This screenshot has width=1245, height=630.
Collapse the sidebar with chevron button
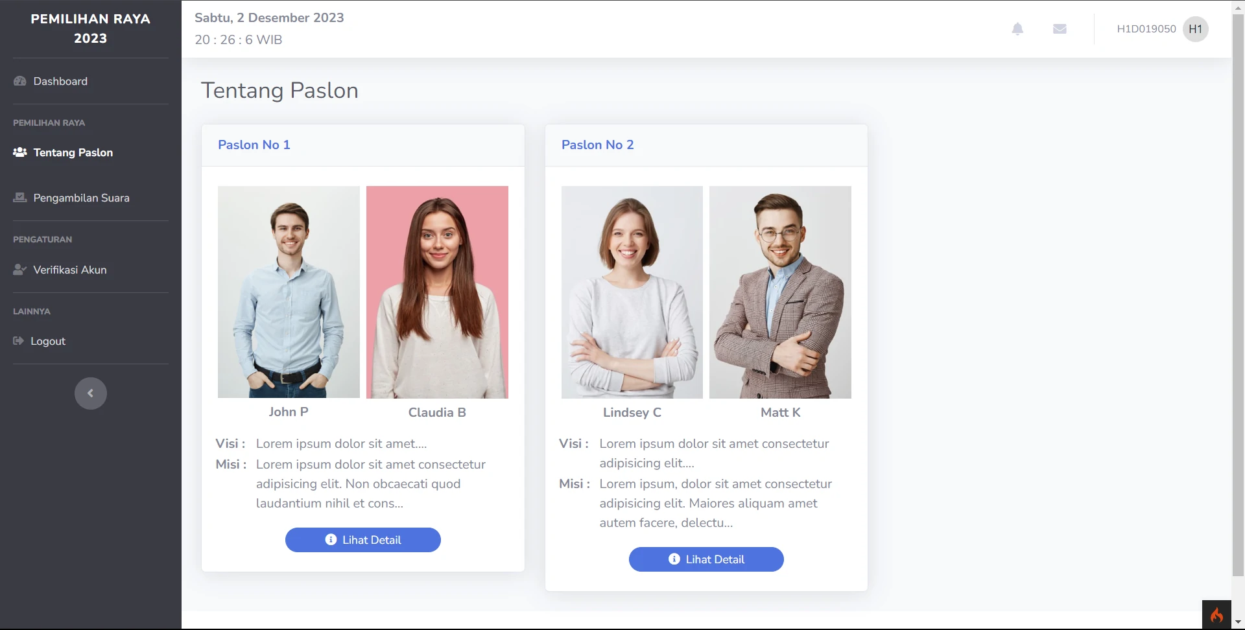[x=91, y=393]
